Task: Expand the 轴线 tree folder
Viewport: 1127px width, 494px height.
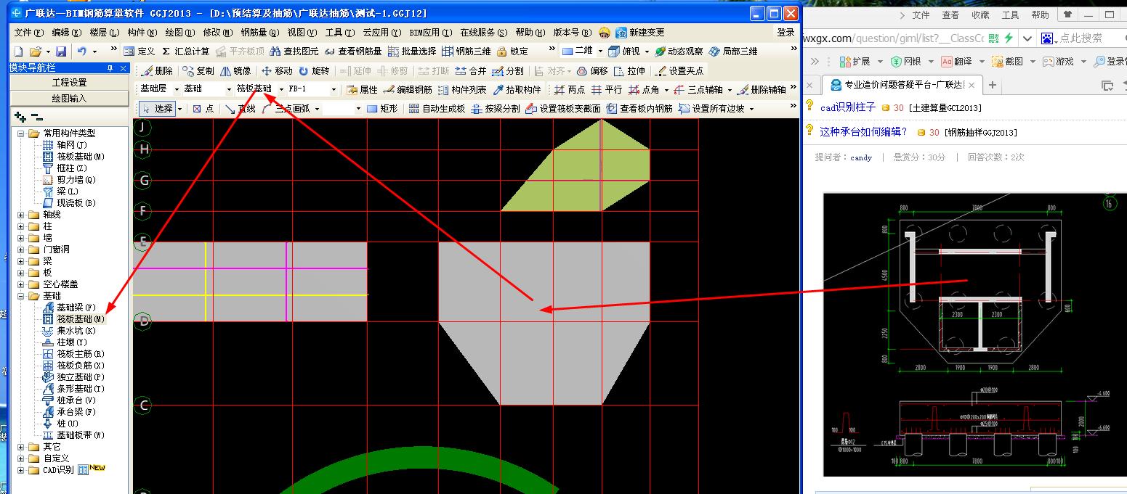Action: pos(21,215)
